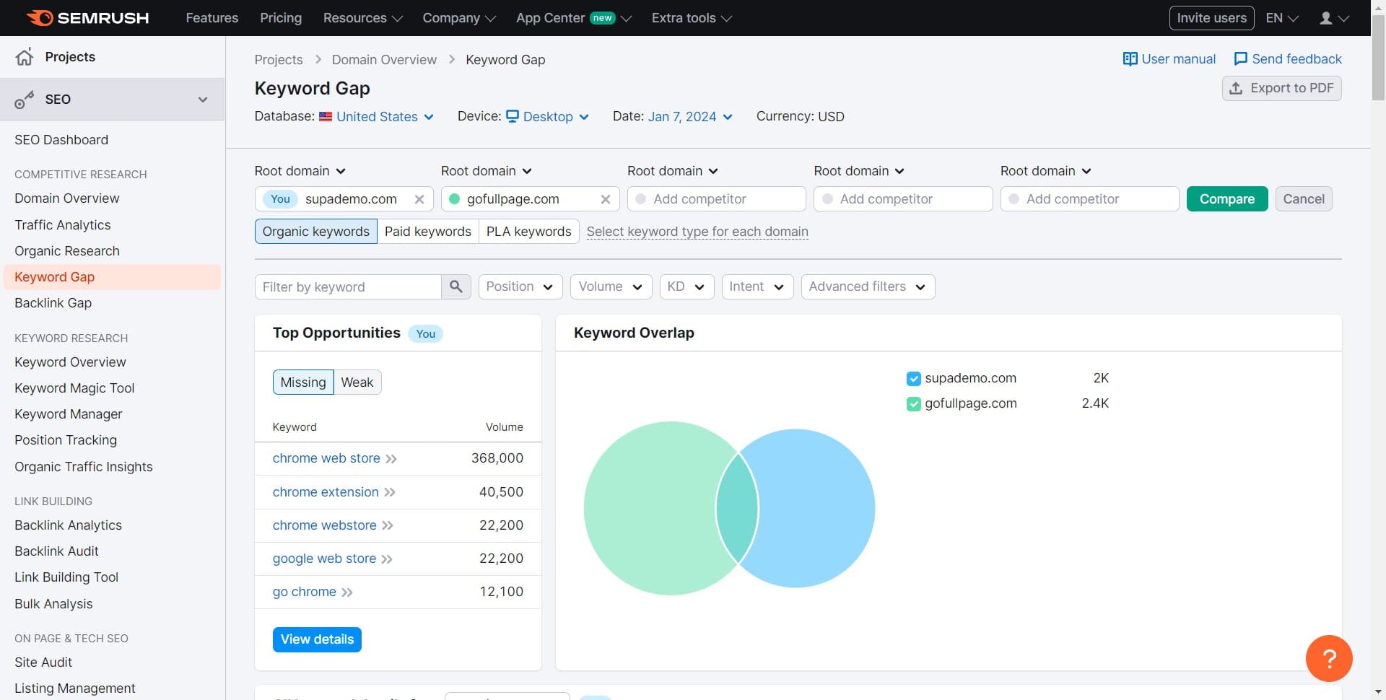Uncheck supademo.com checkbox in Keyword Overlap
This screenshot has width=1386, height=700.
[913, 379]
